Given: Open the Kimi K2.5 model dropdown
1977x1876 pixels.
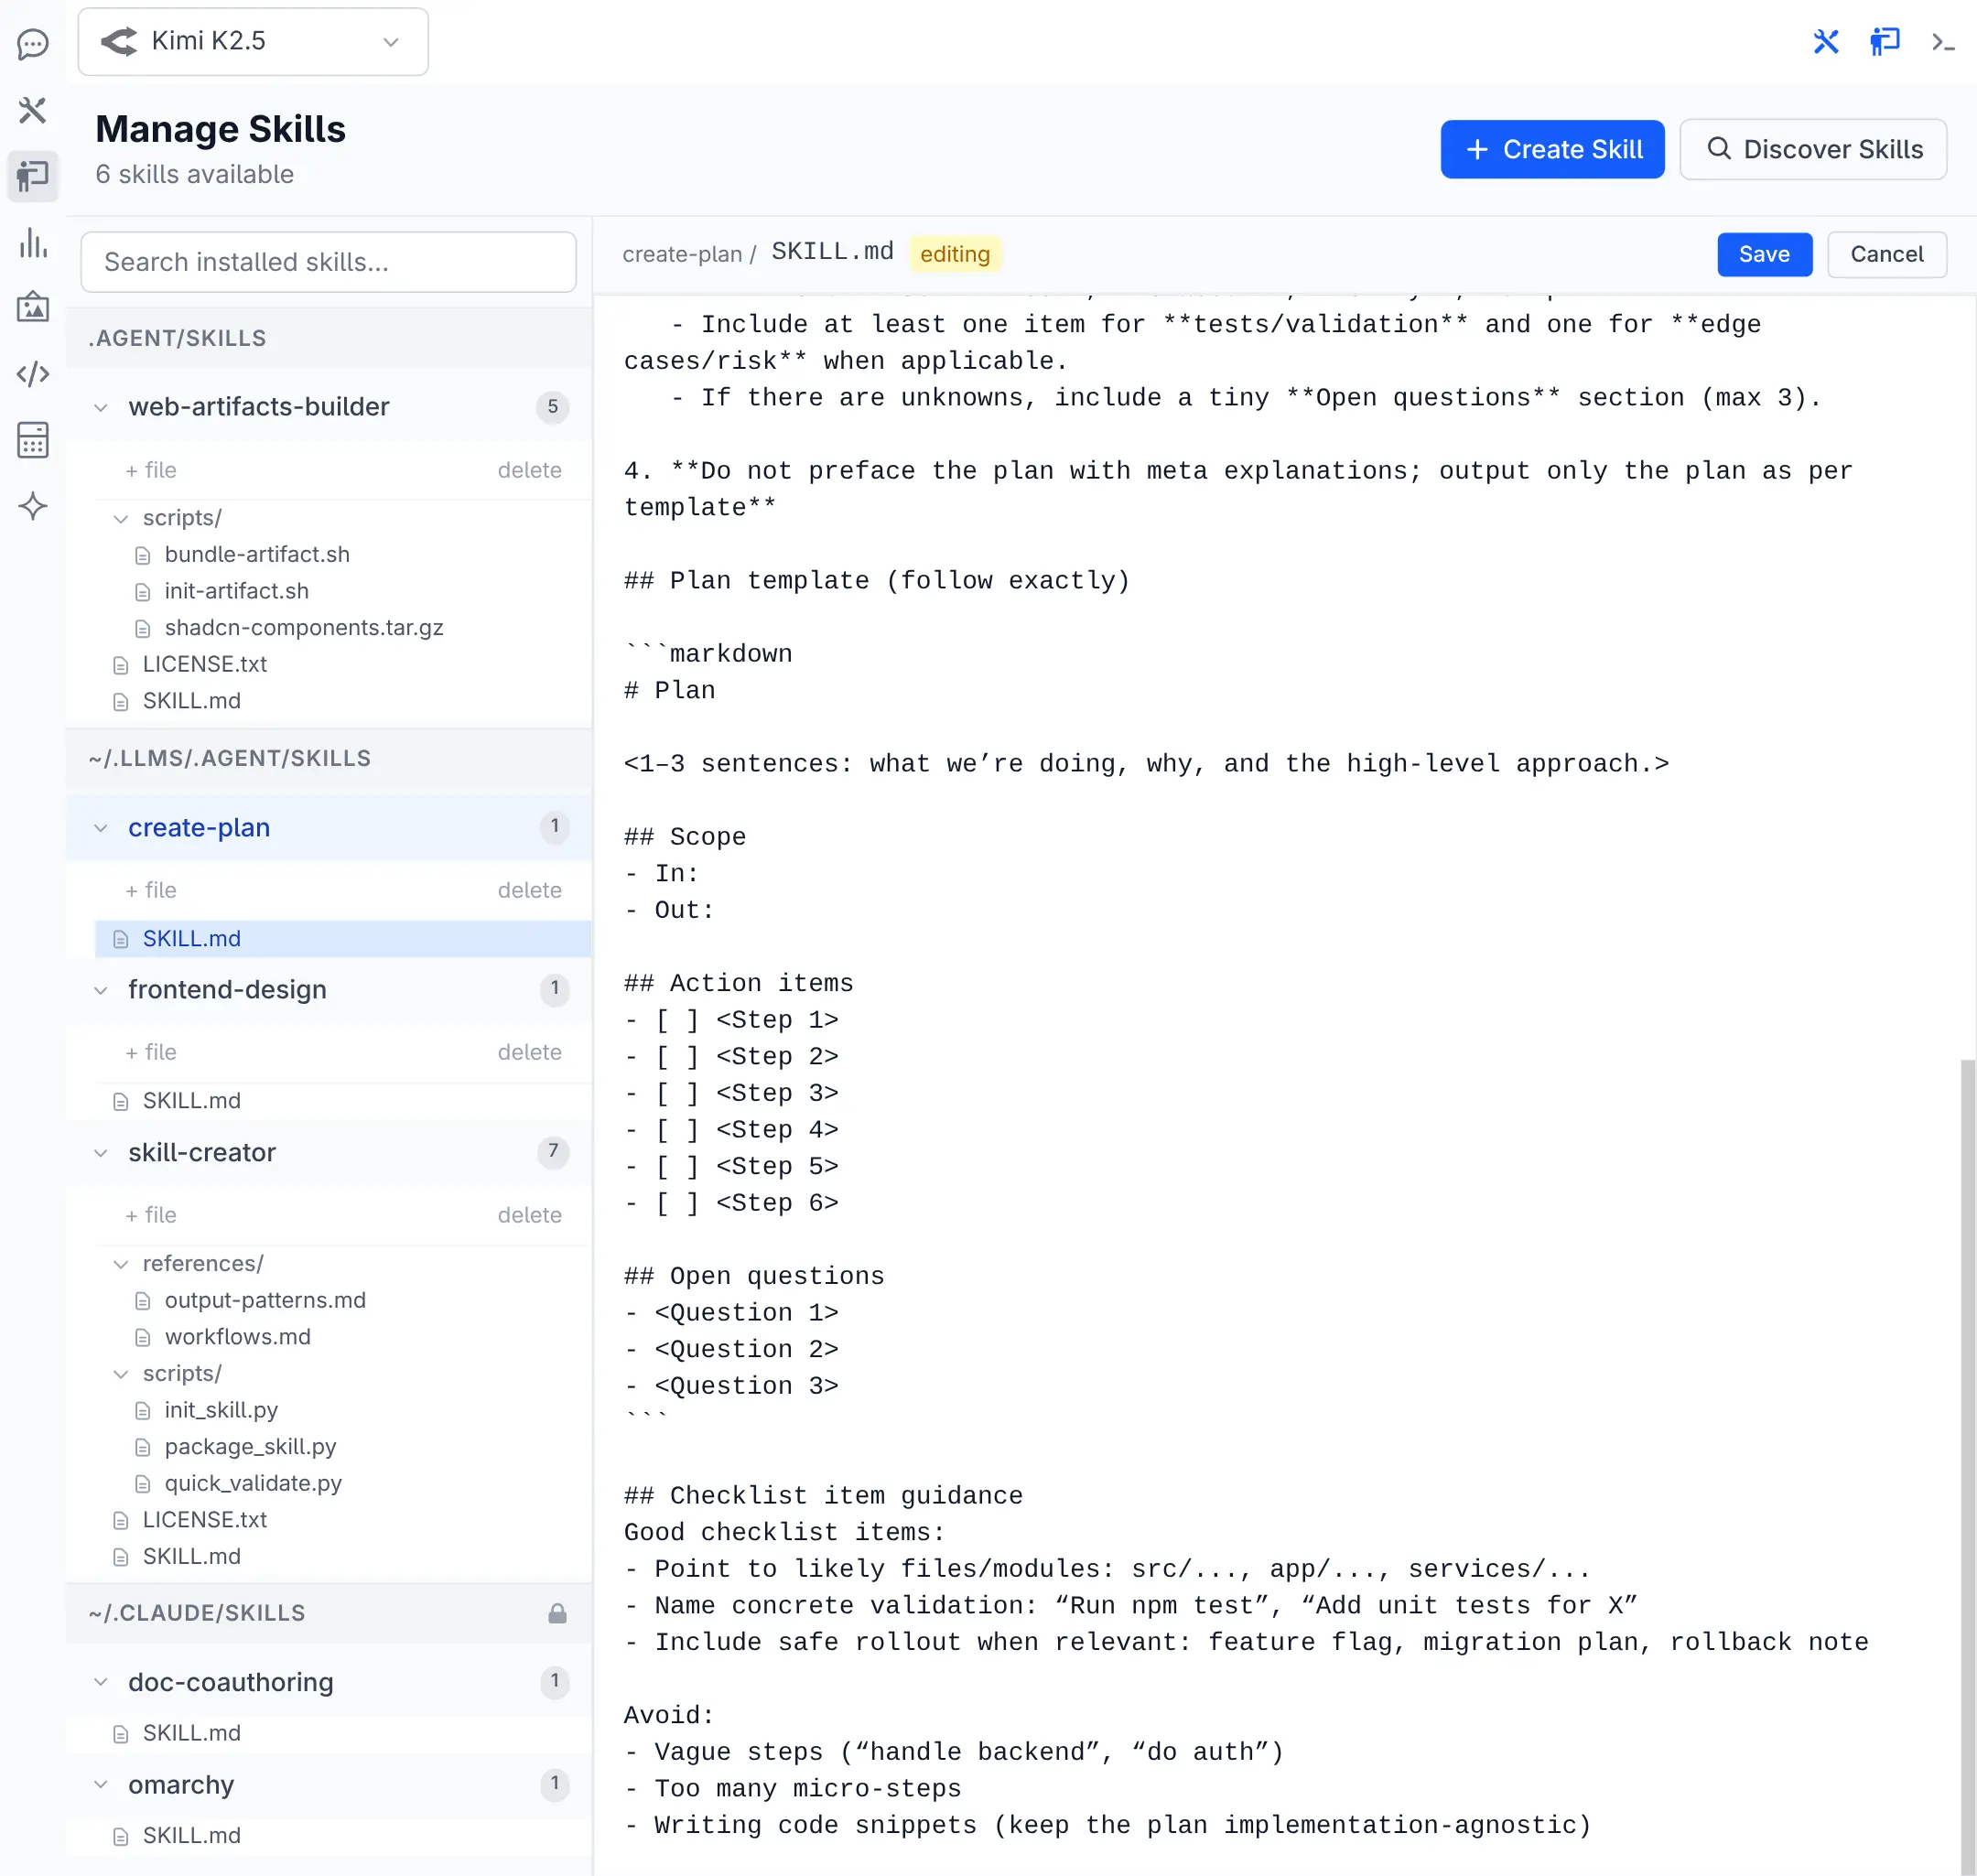Looking at the screenshot, I should [x=253, y=42].
